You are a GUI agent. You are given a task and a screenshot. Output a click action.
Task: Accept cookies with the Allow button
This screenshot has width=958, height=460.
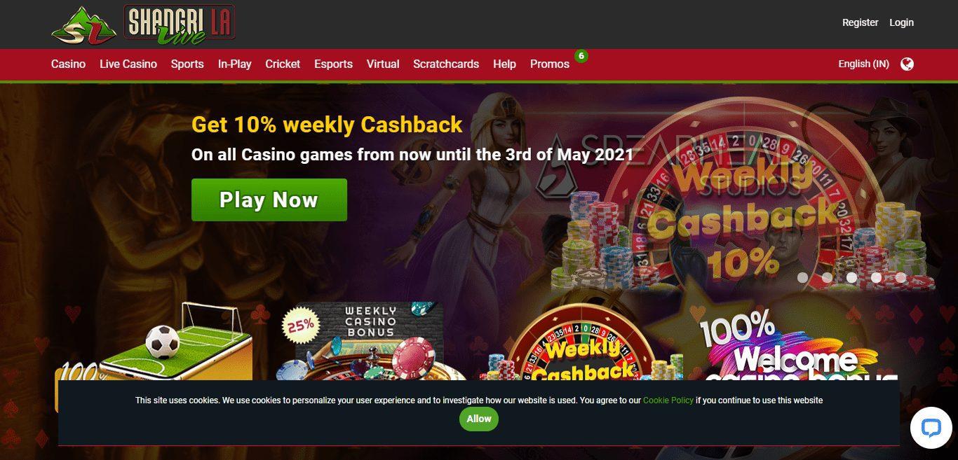[x=479, y=419]
